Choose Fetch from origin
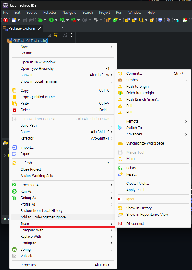 tap(153, 93)
